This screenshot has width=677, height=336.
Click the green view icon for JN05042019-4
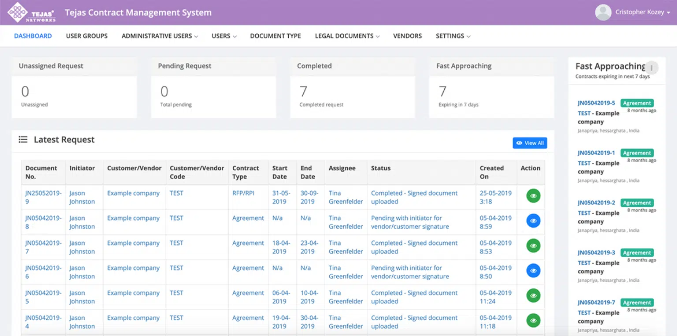tap(533, 320)
